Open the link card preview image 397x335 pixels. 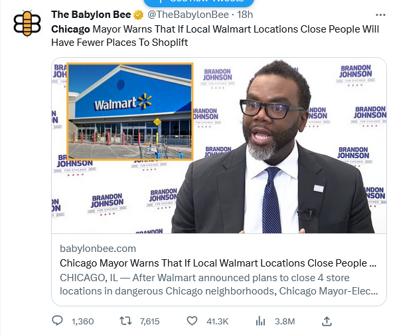219,146
